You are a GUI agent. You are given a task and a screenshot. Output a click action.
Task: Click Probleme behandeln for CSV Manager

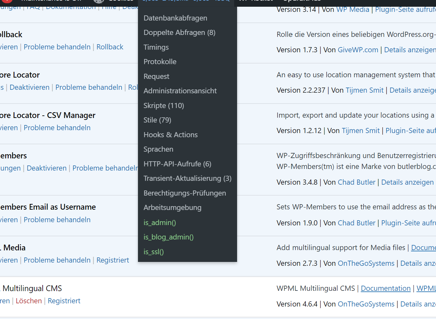point(57,128)
